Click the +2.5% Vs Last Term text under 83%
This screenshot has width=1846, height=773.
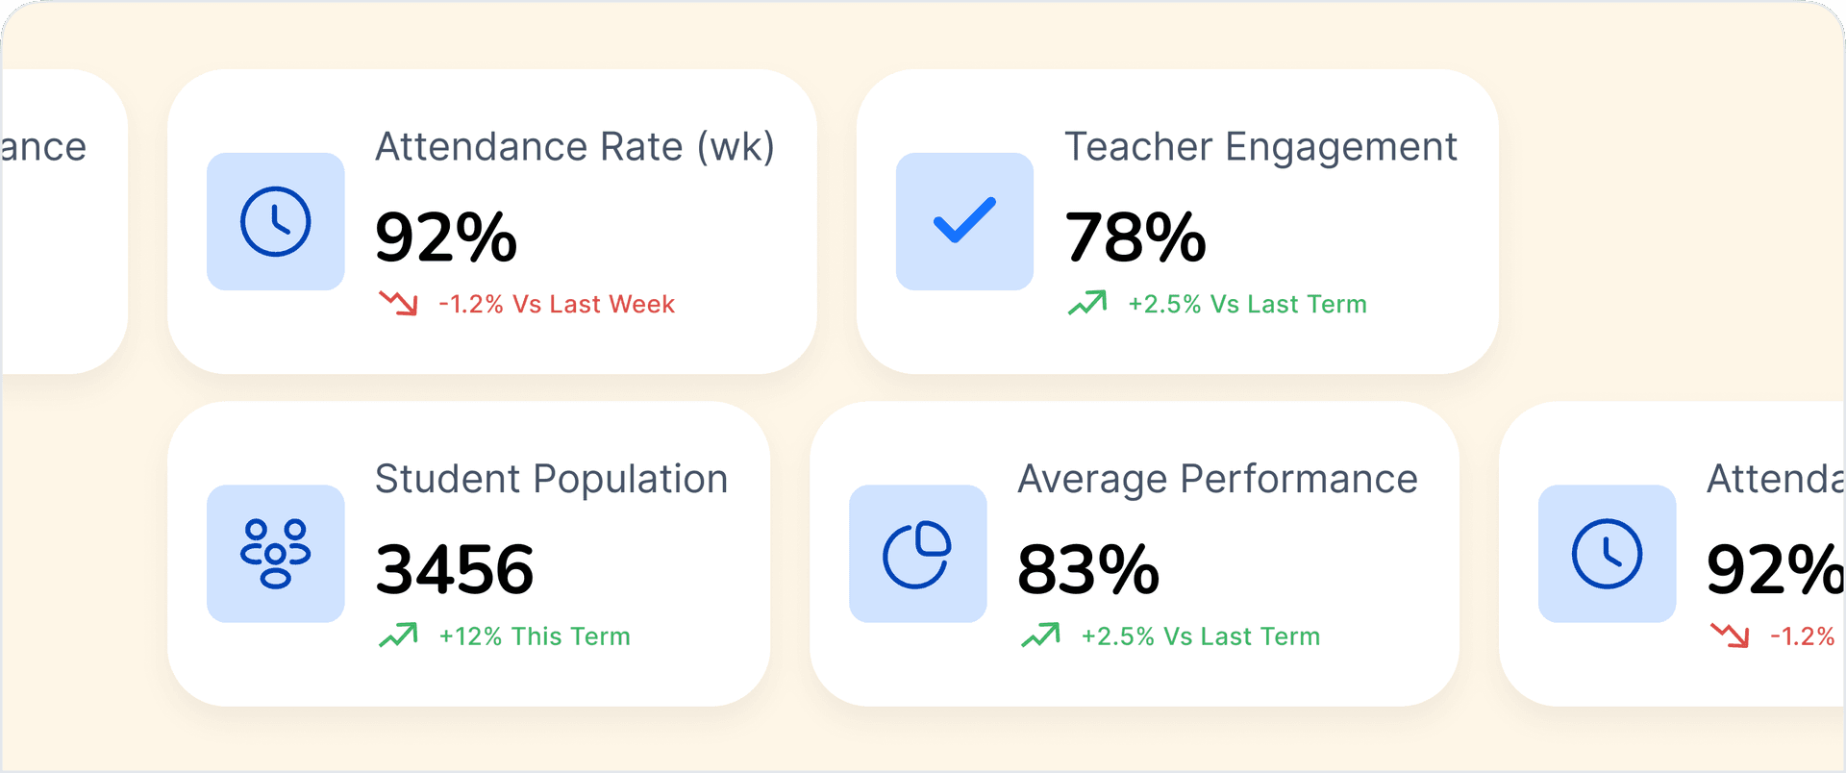pyautogui.click(x=1201, y=636)
